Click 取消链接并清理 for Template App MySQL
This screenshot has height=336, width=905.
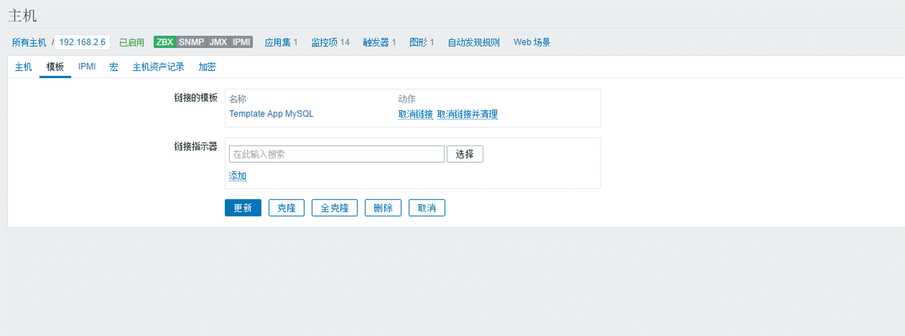pyautogui.click(x=467, y=114)
